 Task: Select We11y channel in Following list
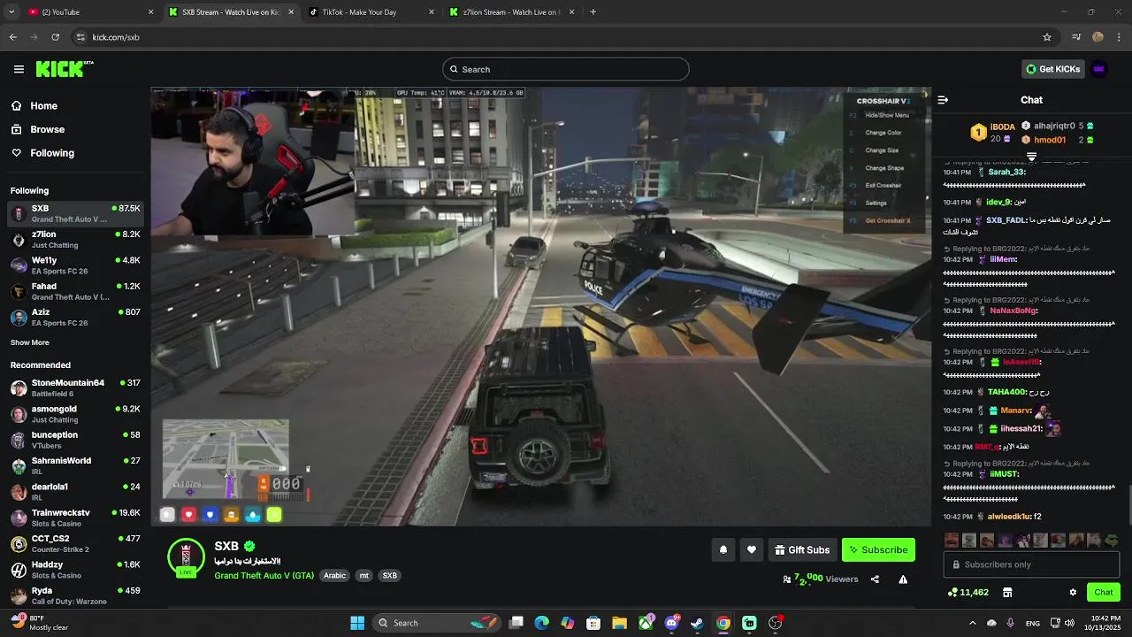[x=75, y=265]
